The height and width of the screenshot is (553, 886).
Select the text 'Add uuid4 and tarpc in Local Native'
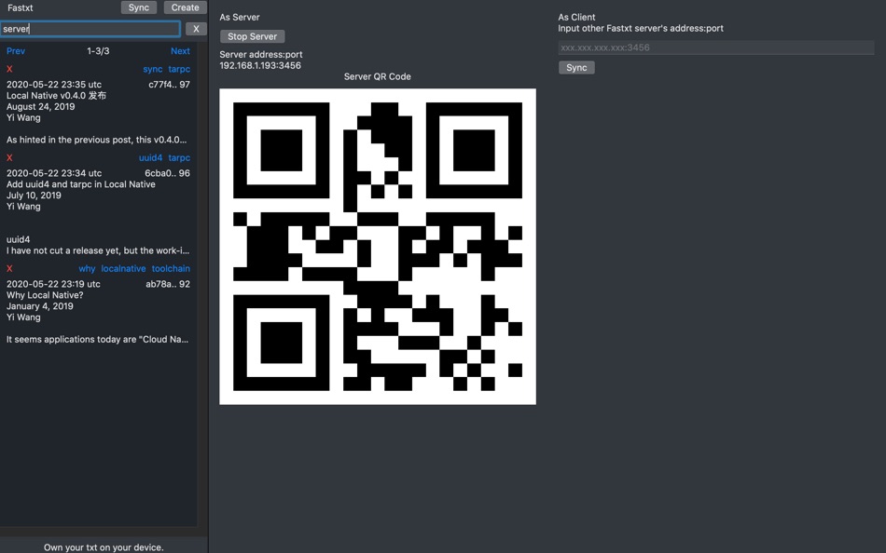click(81, 184)
